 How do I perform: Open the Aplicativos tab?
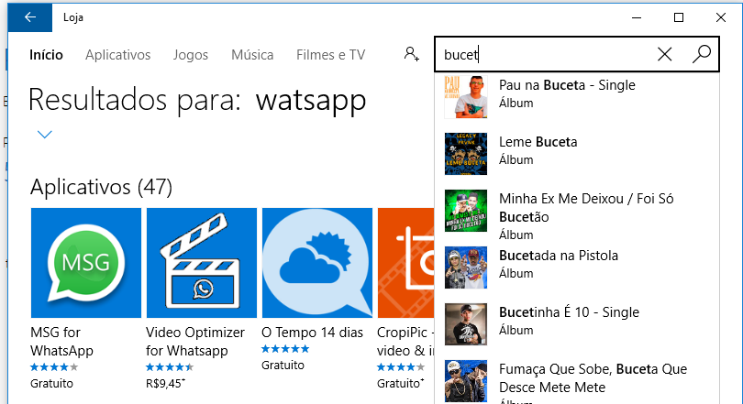[117, 55]
